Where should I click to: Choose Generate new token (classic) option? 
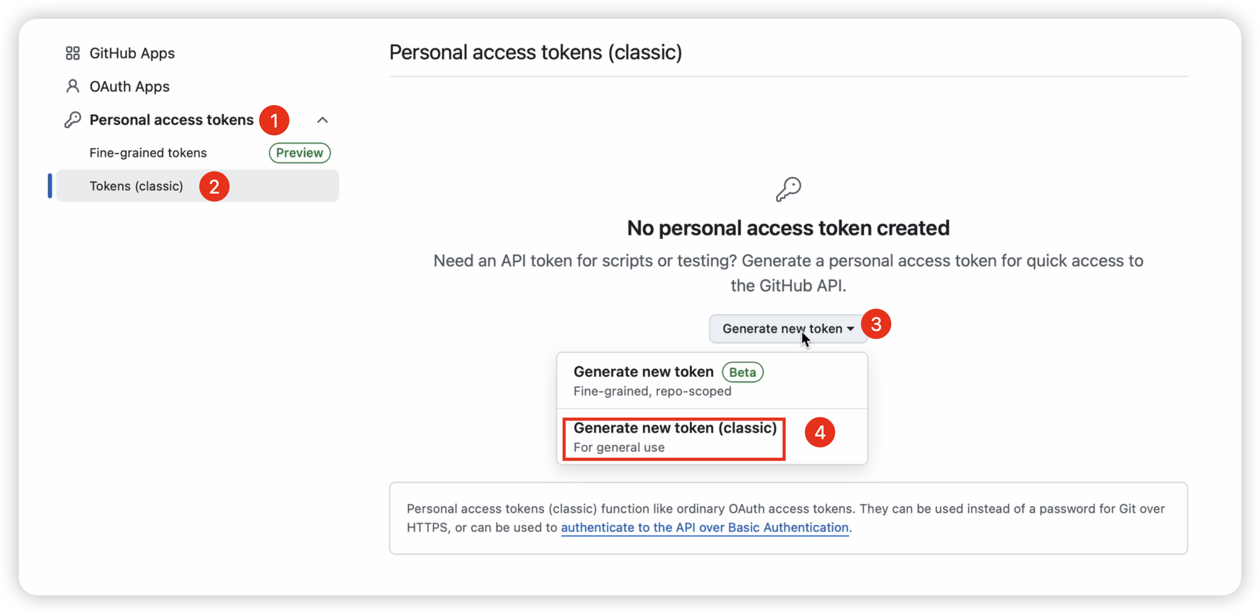point(674,437)
